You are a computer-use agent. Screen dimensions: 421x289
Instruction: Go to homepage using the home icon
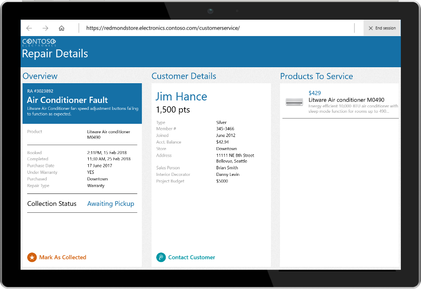point(61,28)
